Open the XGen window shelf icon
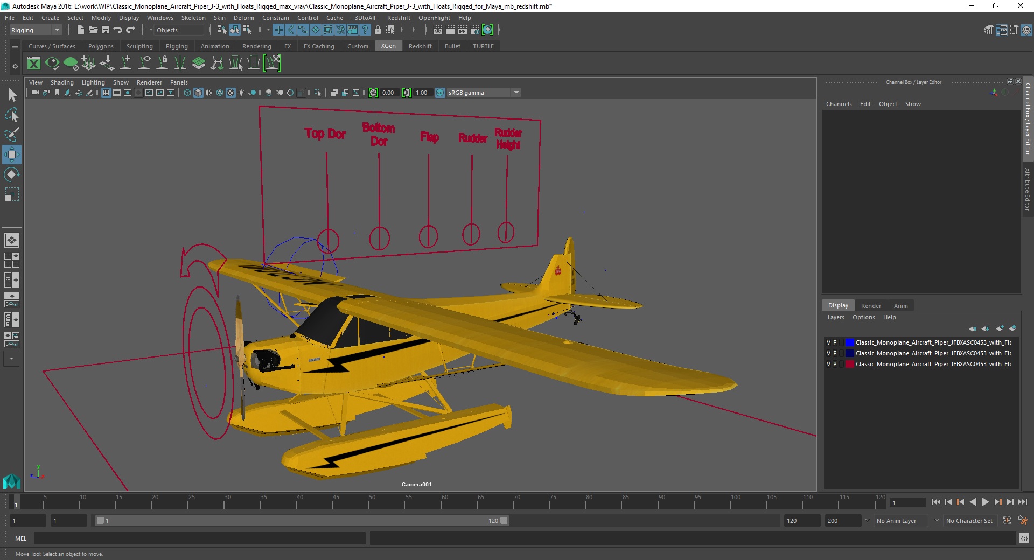Viewport: 1034px width, 560px height. click(x=34, y=64)
